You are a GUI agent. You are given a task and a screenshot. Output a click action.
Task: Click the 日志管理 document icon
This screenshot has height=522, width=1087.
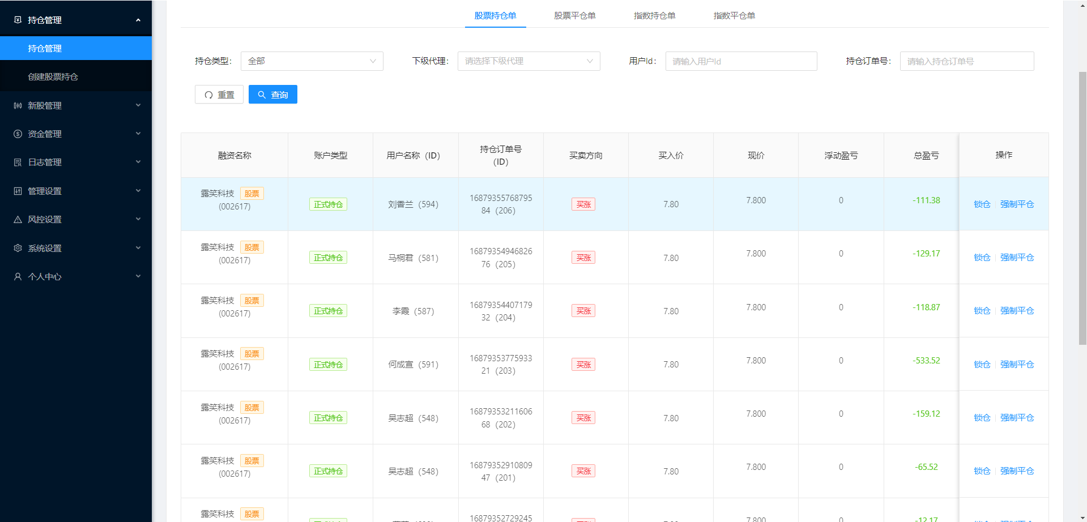pos(18,162)
